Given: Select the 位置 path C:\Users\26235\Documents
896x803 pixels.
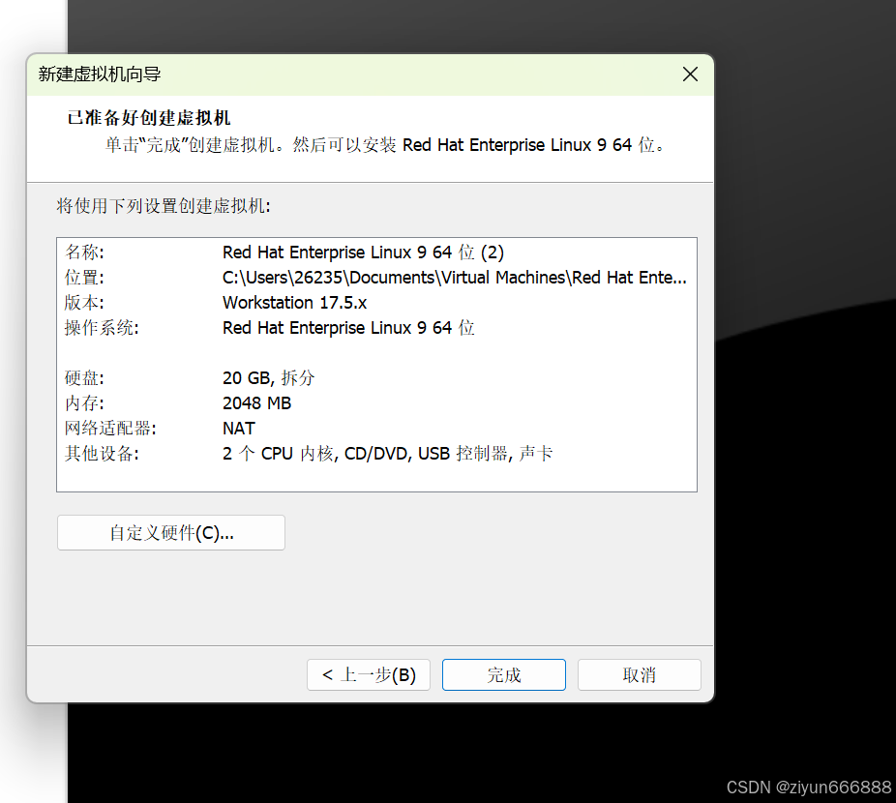Looking at the screenshot, I should coord(329,278).
